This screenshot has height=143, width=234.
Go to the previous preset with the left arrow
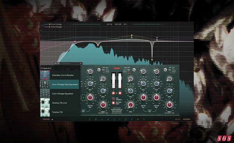[56, 64]
